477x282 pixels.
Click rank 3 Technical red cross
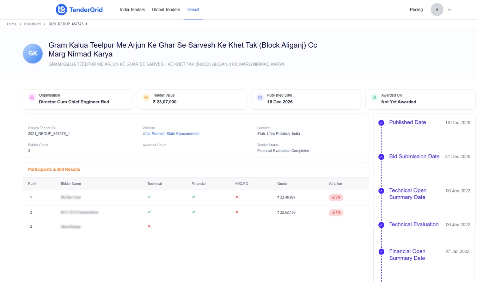coord(149,226)
